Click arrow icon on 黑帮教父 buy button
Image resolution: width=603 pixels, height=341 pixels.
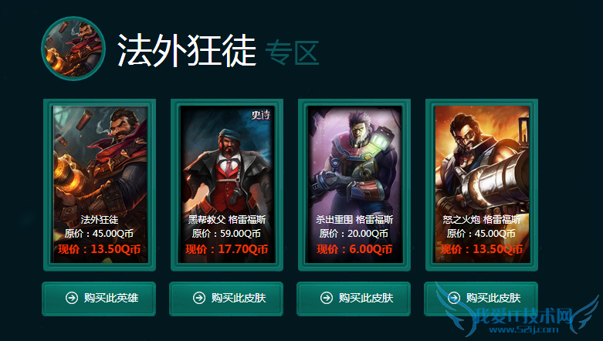pos(199,298)
